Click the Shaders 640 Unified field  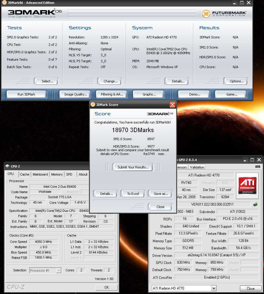pos(191,226)
